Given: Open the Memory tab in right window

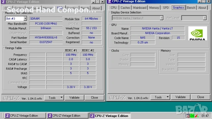Looking at the screenshot, I should pos(154,8).
